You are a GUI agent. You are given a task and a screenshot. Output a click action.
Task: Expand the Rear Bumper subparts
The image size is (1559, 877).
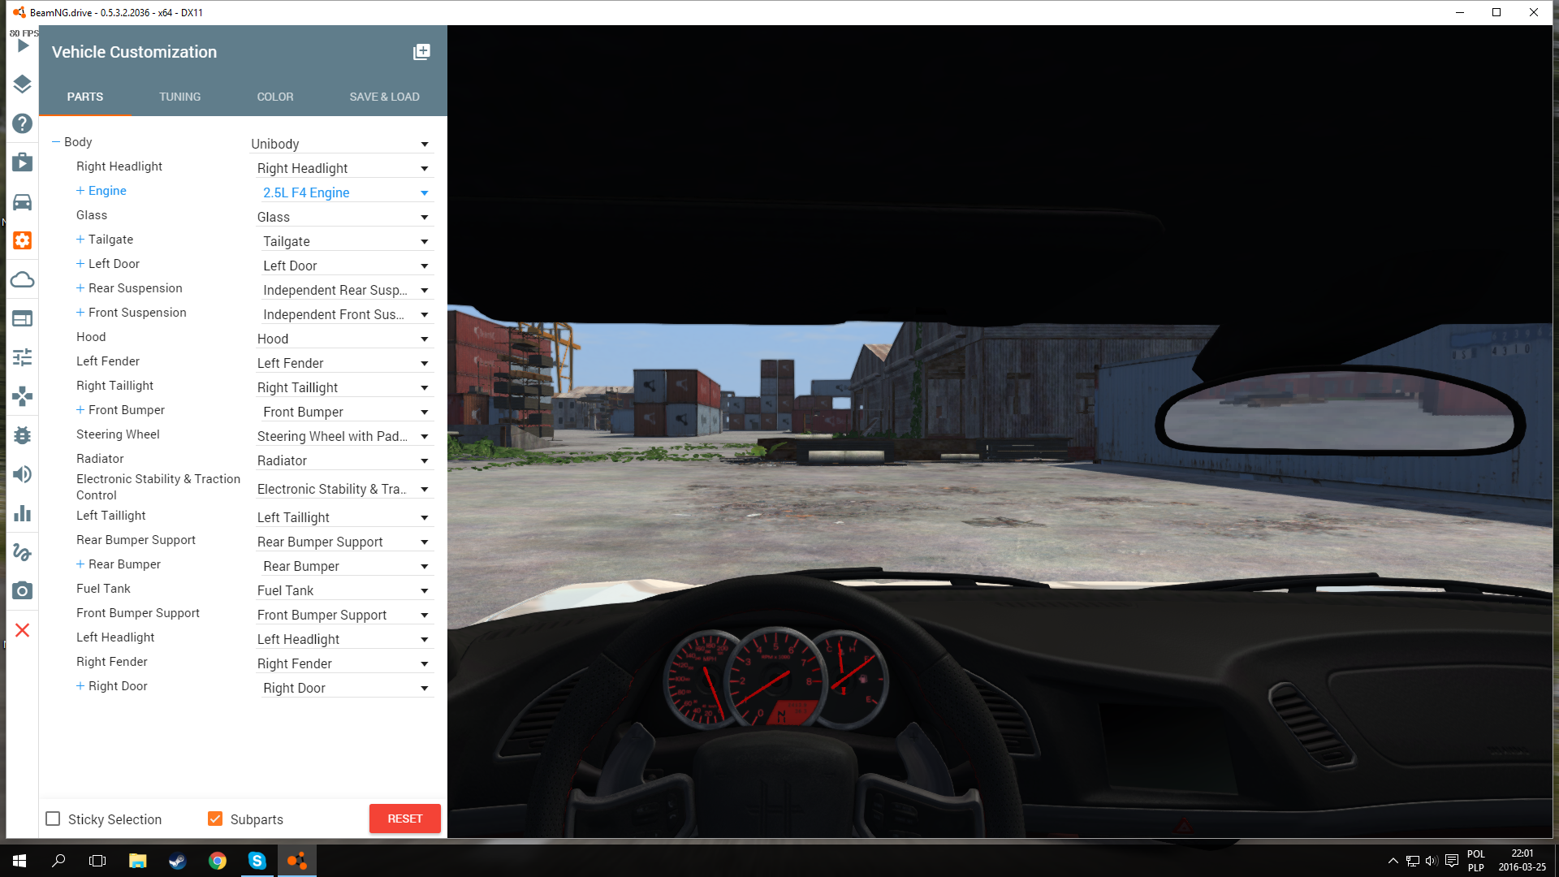[80, 564]
